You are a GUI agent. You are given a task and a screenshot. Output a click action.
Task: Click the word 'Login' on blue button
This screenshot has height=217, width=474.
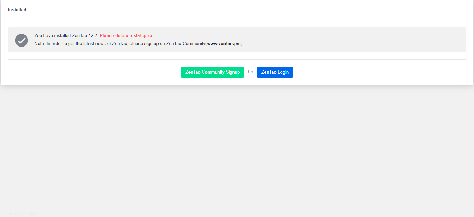click(x=283, y=72)
